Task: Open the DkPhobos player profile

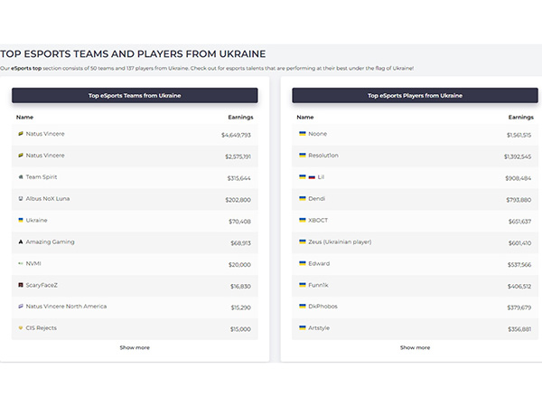Action: pos(322,307)
